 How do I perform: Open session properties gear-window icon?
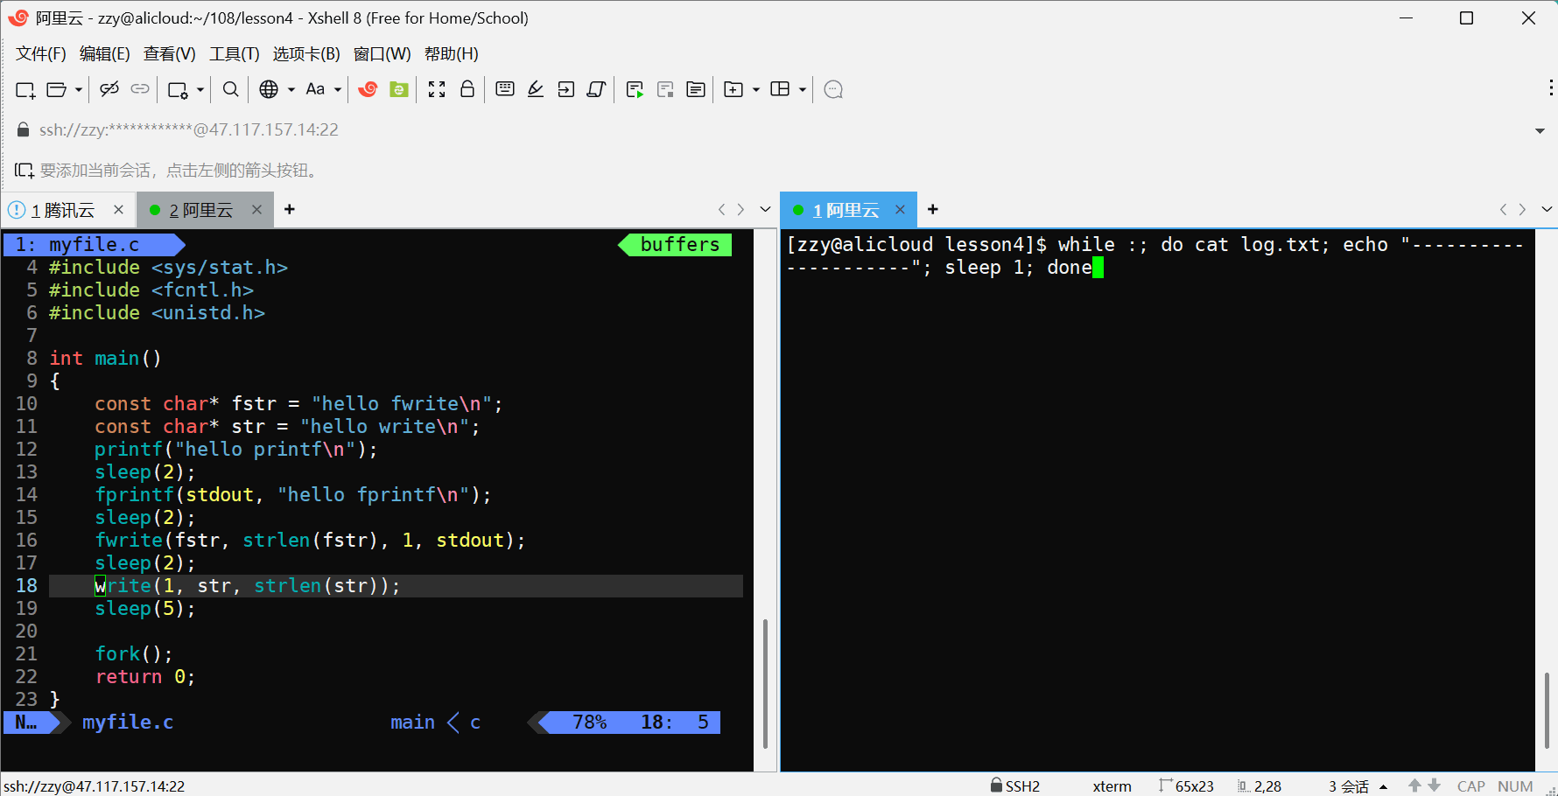179,89
